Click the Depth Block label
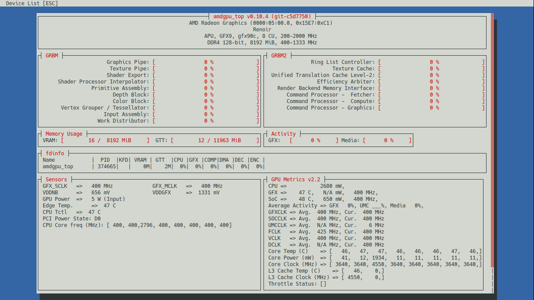The image size is (534, 300). pyautogui.click(x=131, y=95)
